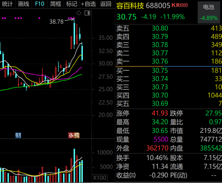This screenshot has height=183, width=222.
Task: Click the diamond marker icon above chart
Action: click(x=79, y=13)
